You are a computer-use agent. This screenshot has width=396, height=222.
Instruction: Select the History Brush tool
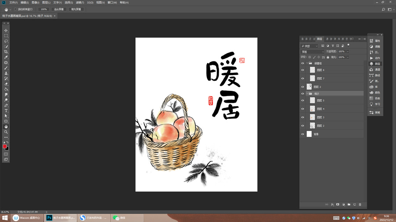pos(6,79)
